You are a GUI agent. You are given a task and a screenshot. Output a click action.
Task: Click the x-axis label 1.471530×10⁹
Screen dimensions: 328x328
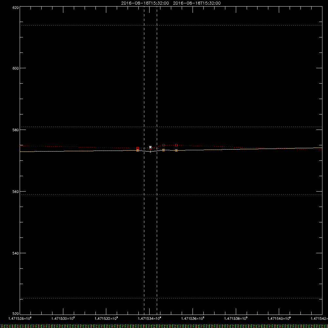point(63,318)
